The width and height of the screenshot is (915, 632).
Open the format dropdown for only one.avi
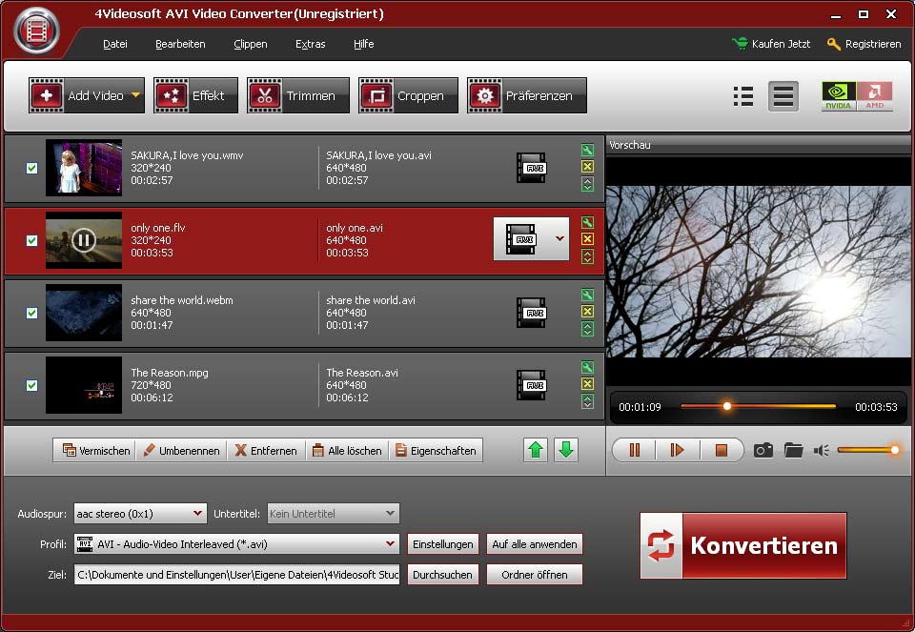[x=559, y=239]
